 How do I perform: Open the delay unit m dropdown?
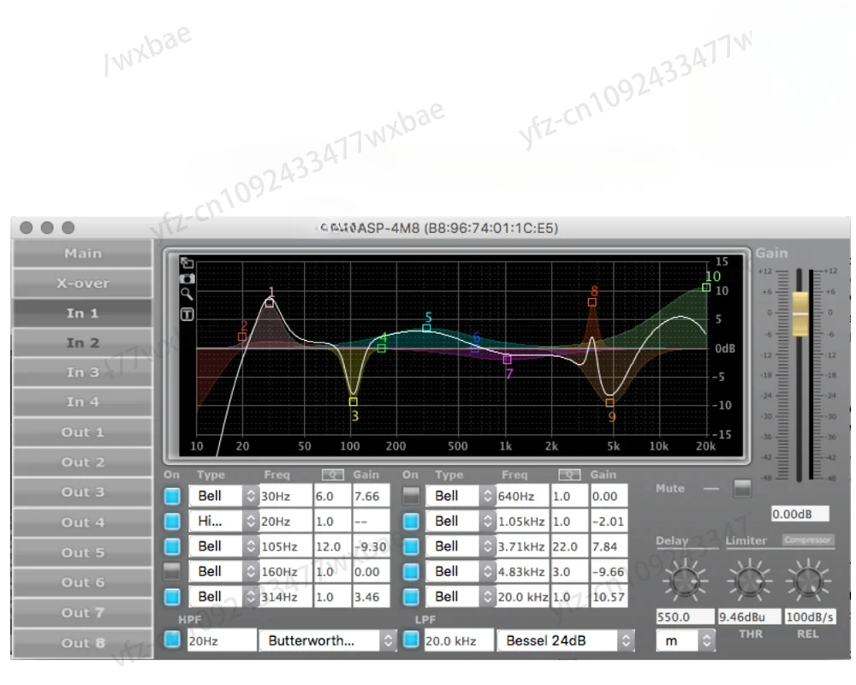click(685, 640)
